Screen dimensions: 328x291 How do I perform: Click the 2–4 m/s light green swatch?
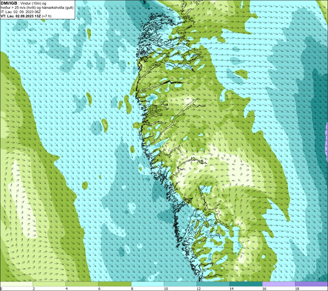click(x=49, y=284)
